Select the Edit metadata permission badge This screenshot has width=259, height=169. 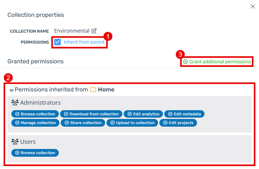[x=184, y=114]
